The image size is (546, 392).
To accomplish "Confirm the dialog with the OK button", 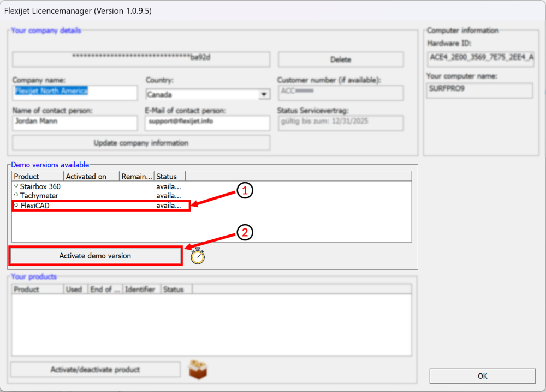I will point(482,376).
